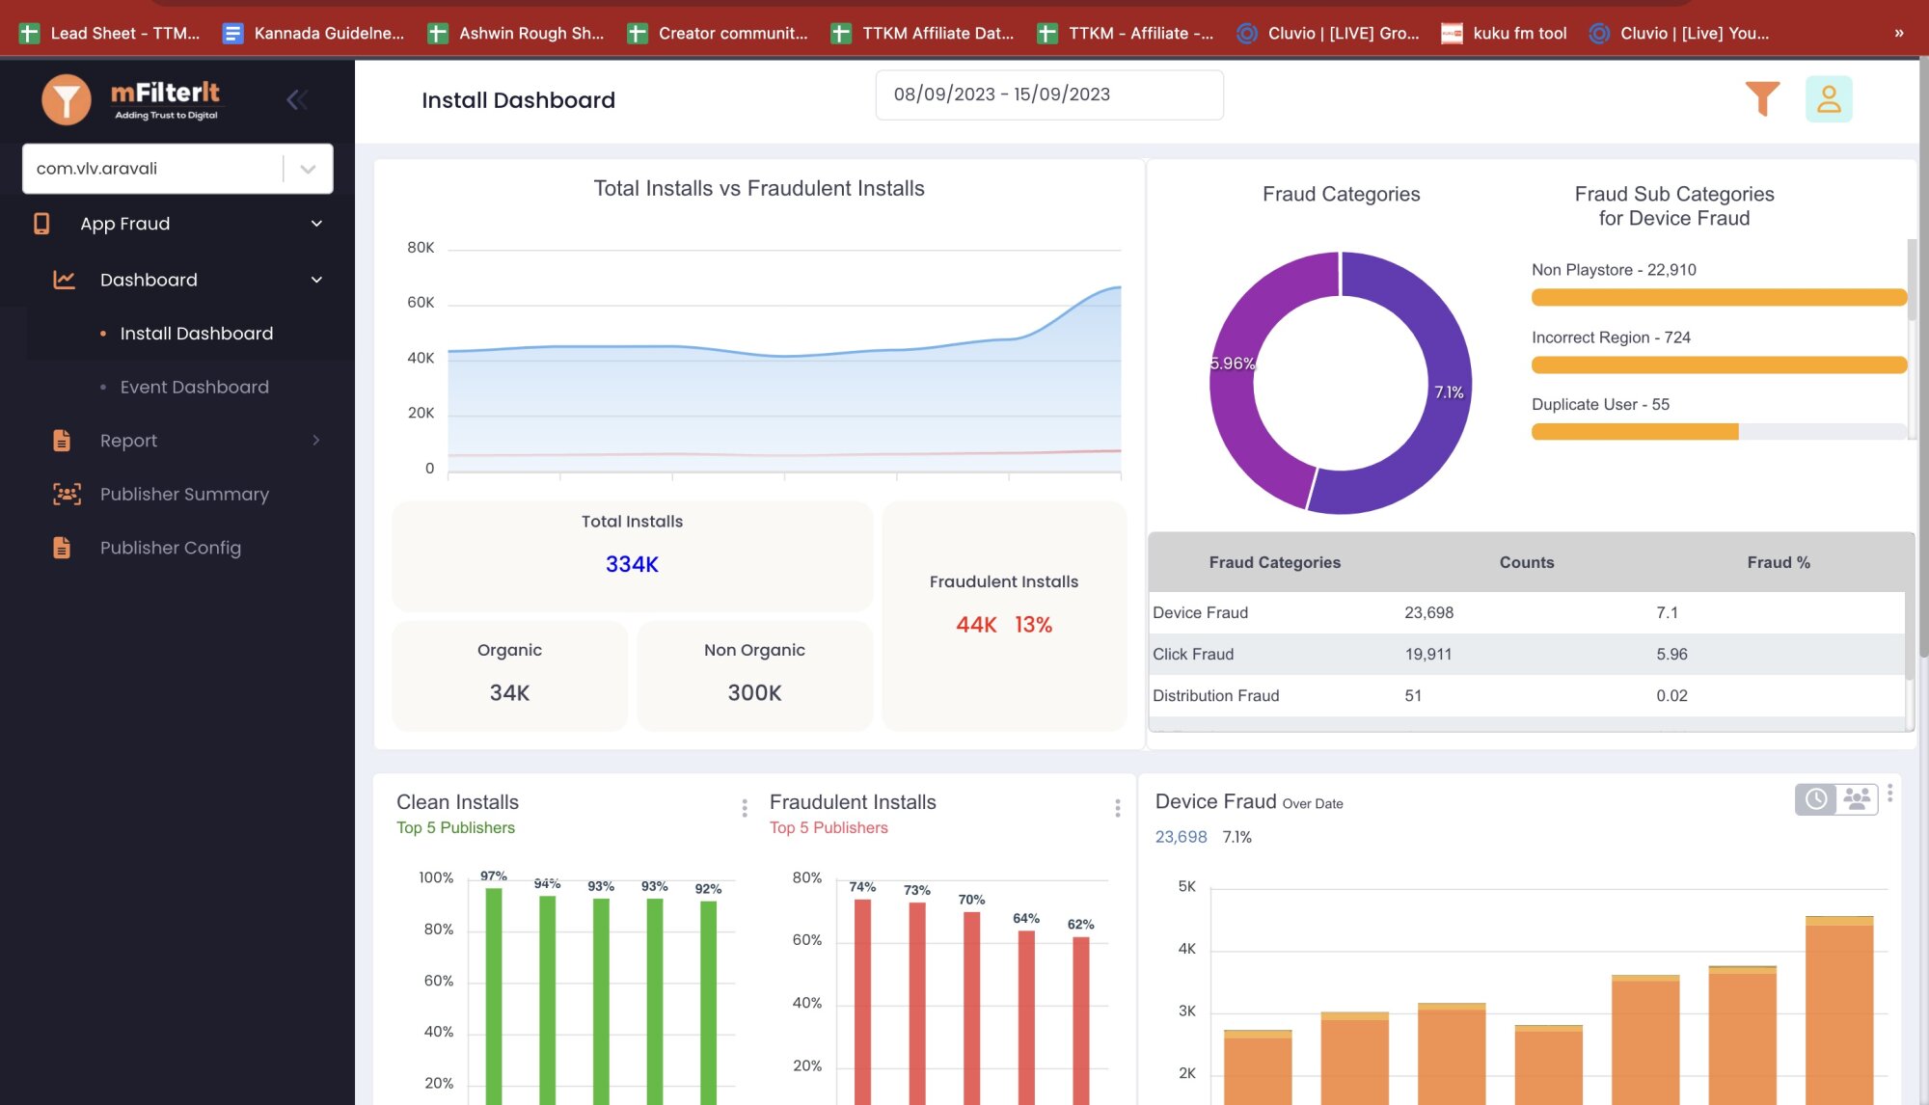Viewport: 1929px width, 1105px height.
Task: Open the orange funnel filter icon
Action: (1762, 98)
